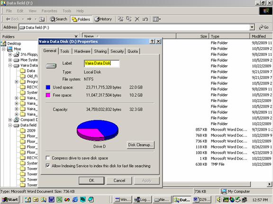
Task: Expand the 3½ Floppy tree node
Action: [x=10, y=55]
